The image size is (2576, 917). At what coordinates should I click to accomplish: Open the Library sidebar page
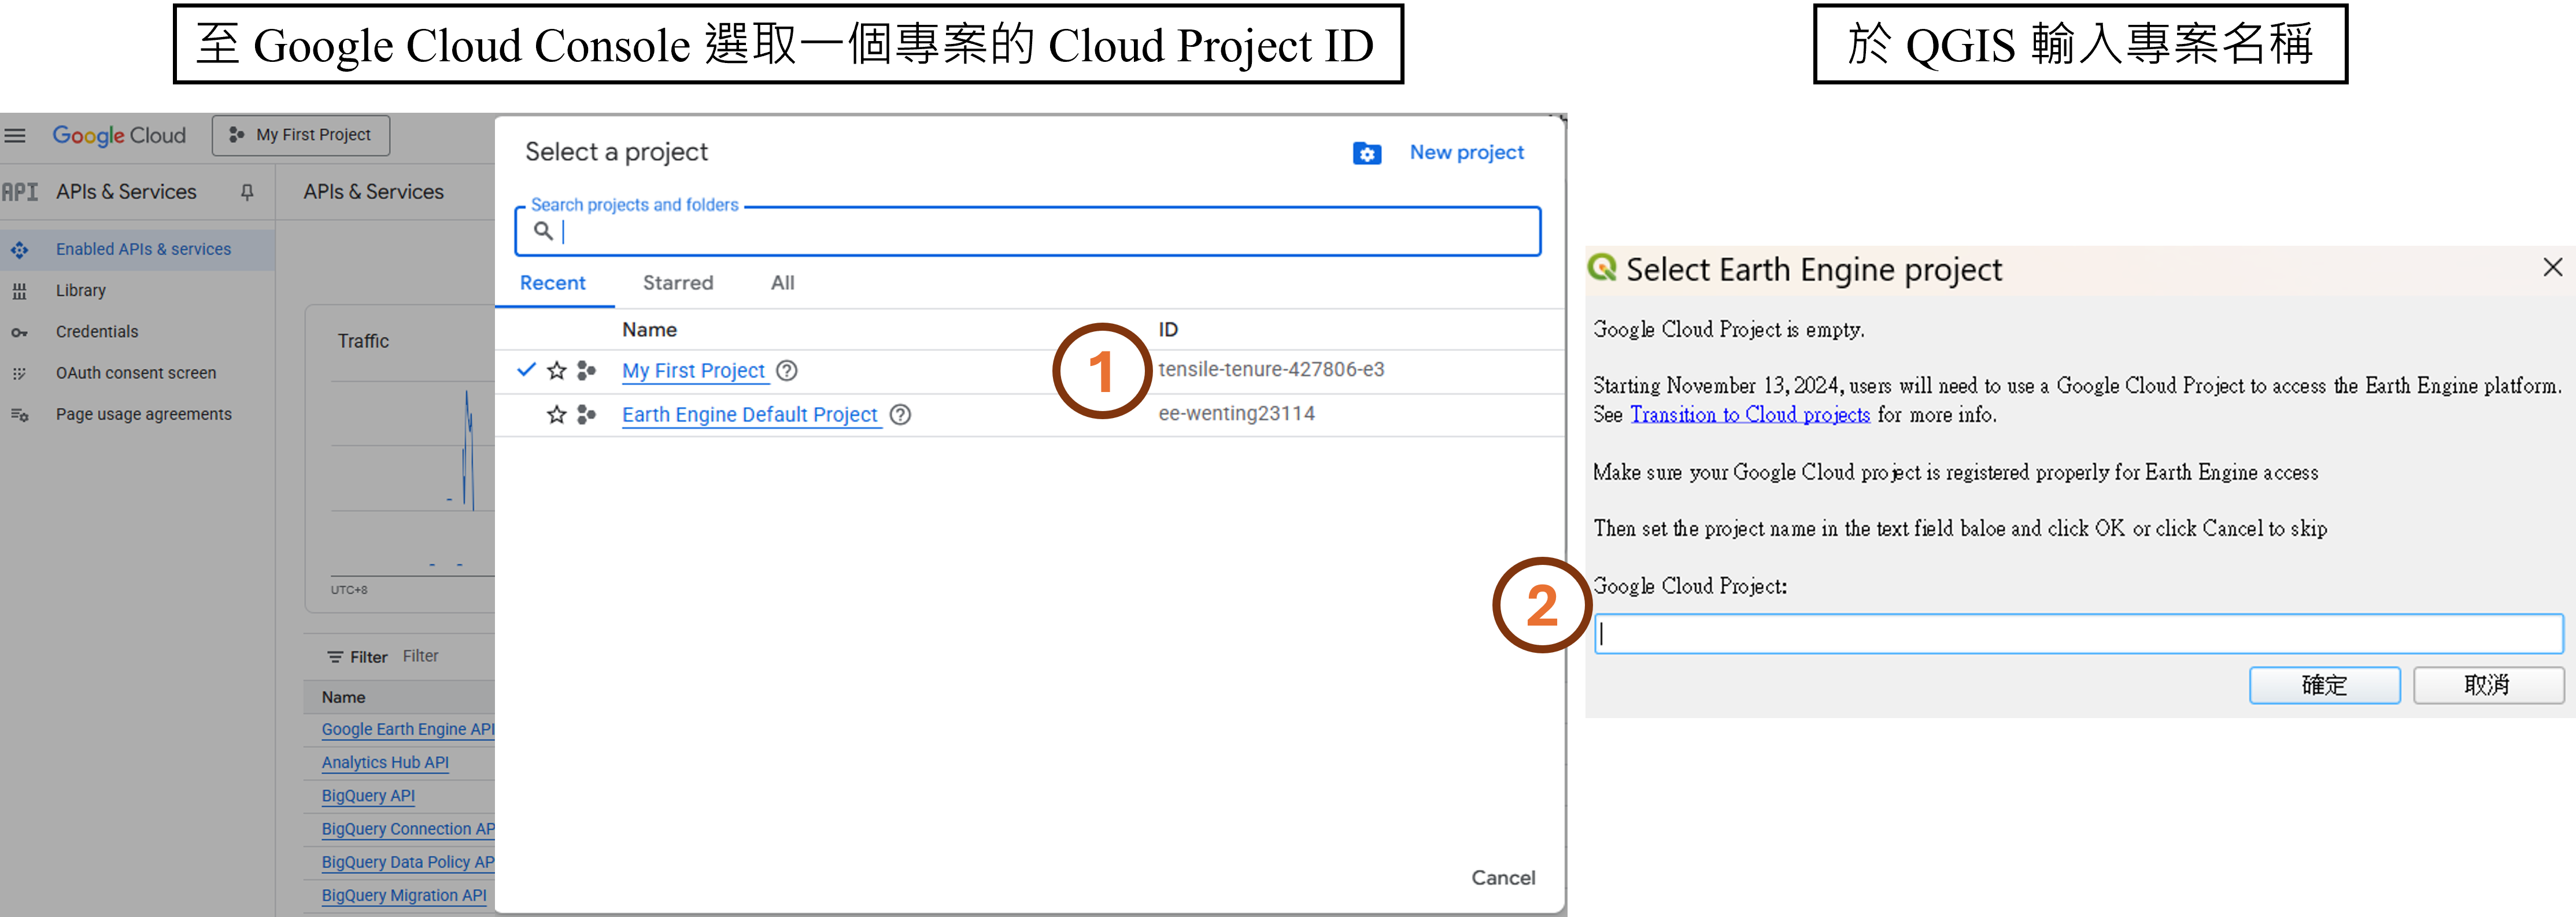pos(81,290)
